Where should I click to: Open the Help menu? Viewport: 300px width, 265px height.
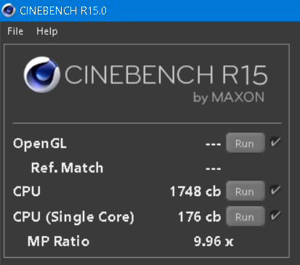point(47,31)
